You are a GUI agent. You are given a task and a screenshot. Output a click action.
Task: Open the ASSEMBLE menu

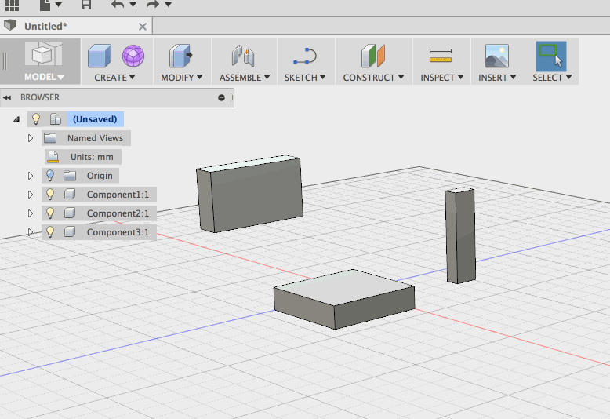[x=245, y=78]
